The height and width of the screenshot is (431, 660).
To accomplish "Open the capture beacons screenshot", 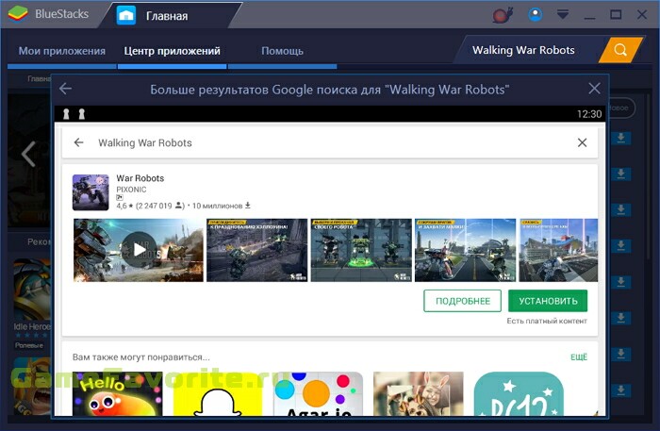I will (x=465, y=250).
